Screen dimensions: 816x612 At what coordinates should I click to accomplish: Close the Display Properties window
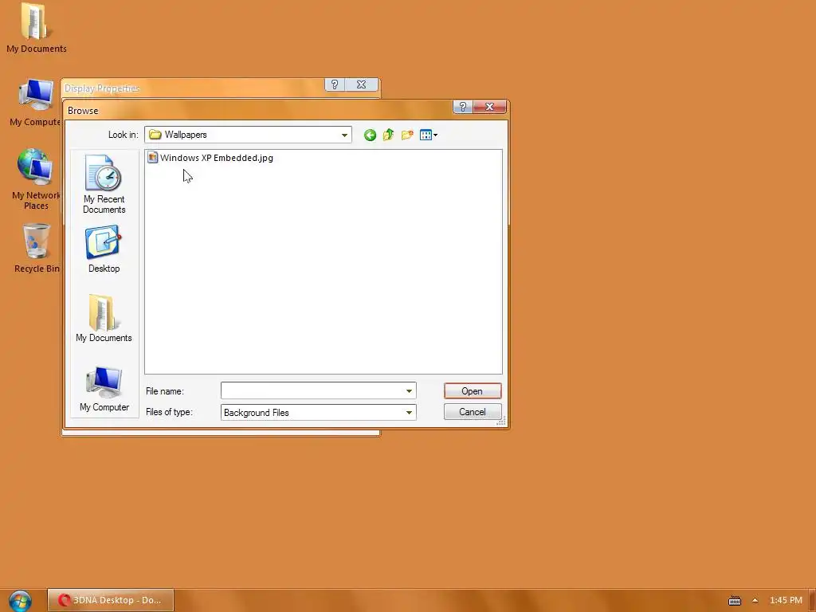361,84
